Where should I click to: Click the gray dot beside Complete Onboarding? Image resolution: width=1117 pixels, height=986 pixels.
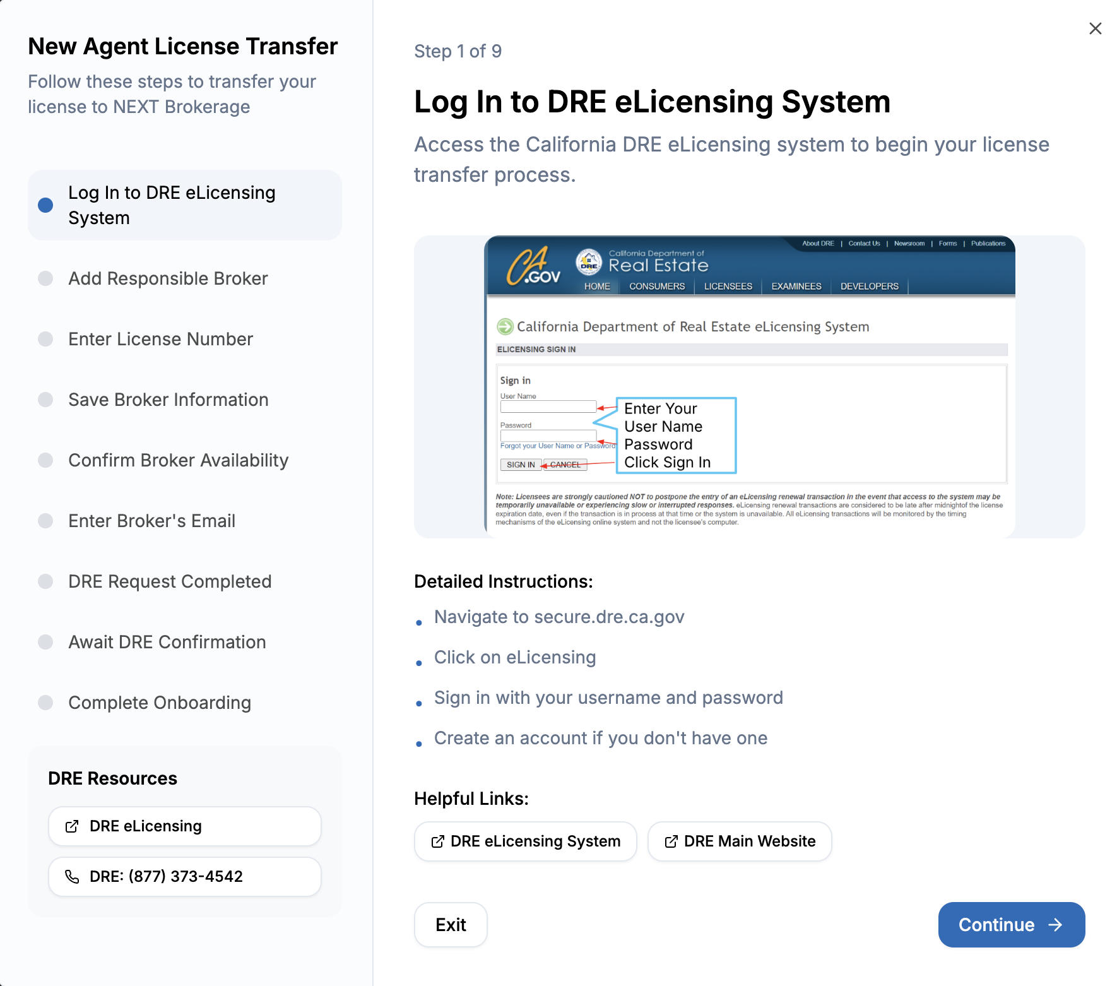click(x=45, y=703)
